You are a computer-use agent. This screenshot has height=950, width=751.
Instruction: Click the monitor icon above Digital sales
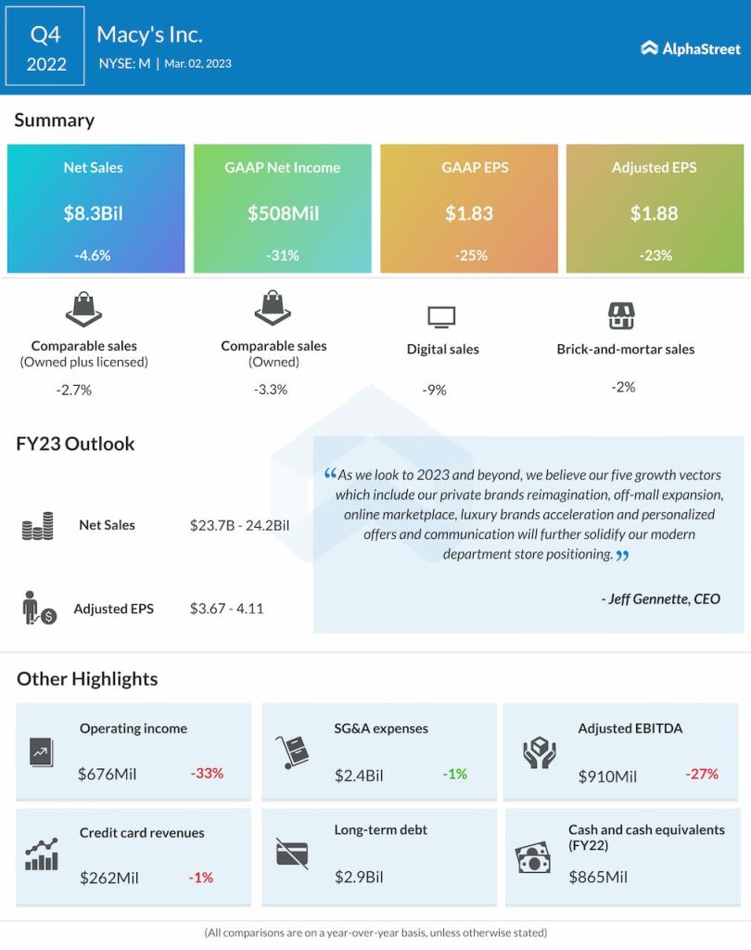click(x=442, y=317)
